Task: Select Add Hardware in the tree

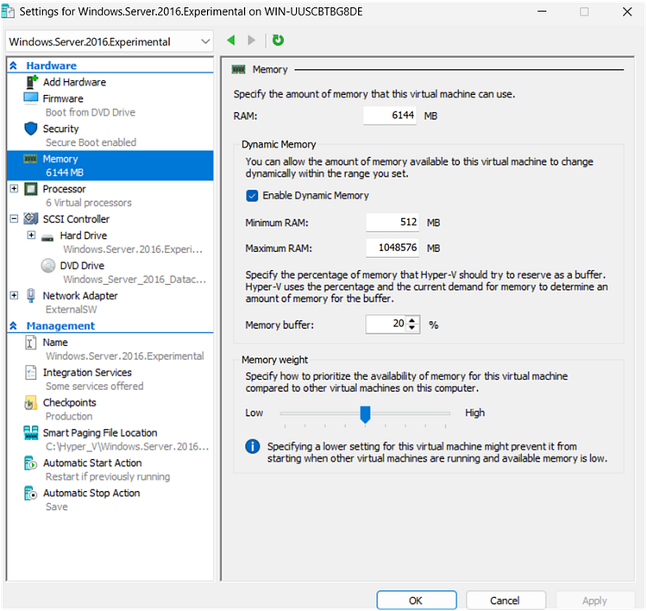Action: click(x=75, y=82)
